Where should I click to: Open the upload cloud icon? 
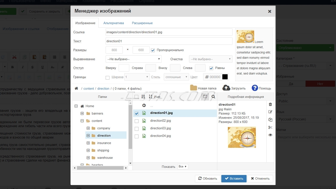tap(226, 88)
